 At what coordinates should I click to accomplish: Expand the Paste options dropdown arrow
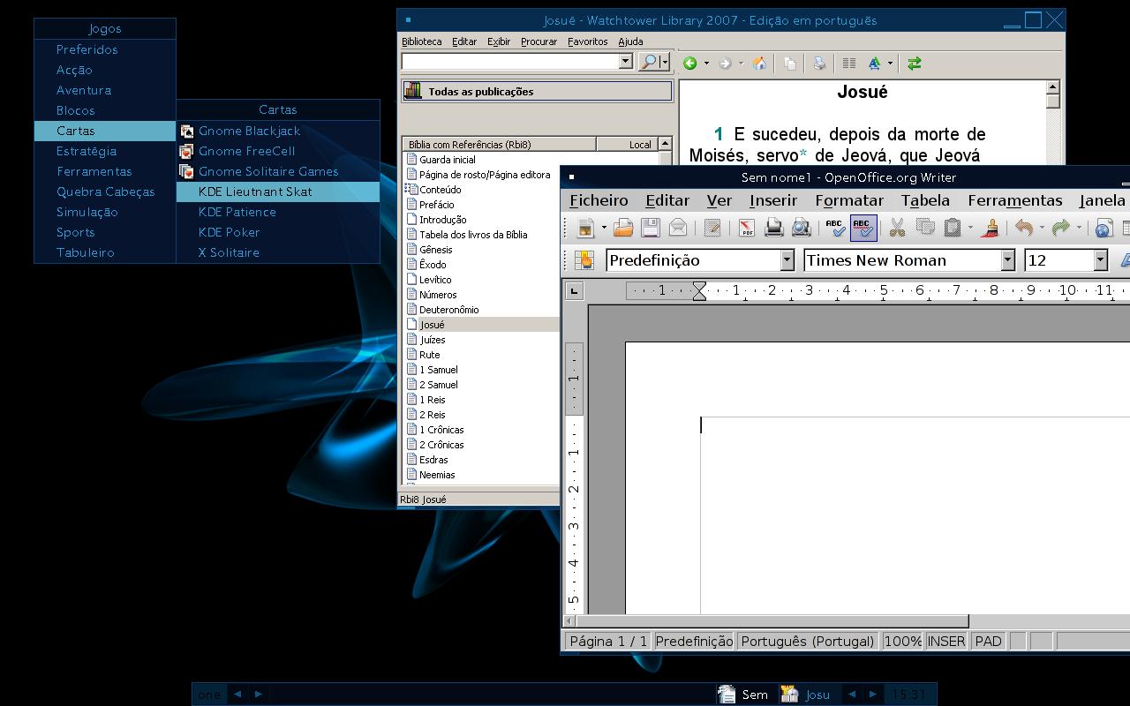point(970,228)
